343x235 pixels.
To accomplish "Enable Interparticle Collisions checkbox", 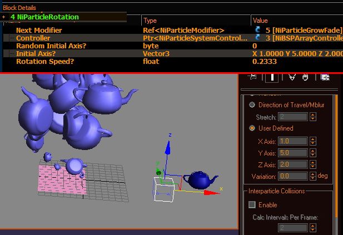I will [x=252, y=204].
